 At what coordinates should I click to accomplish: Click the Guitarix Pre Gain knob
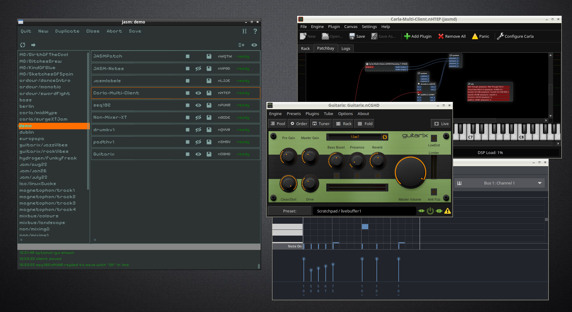[x=288, y=156]
